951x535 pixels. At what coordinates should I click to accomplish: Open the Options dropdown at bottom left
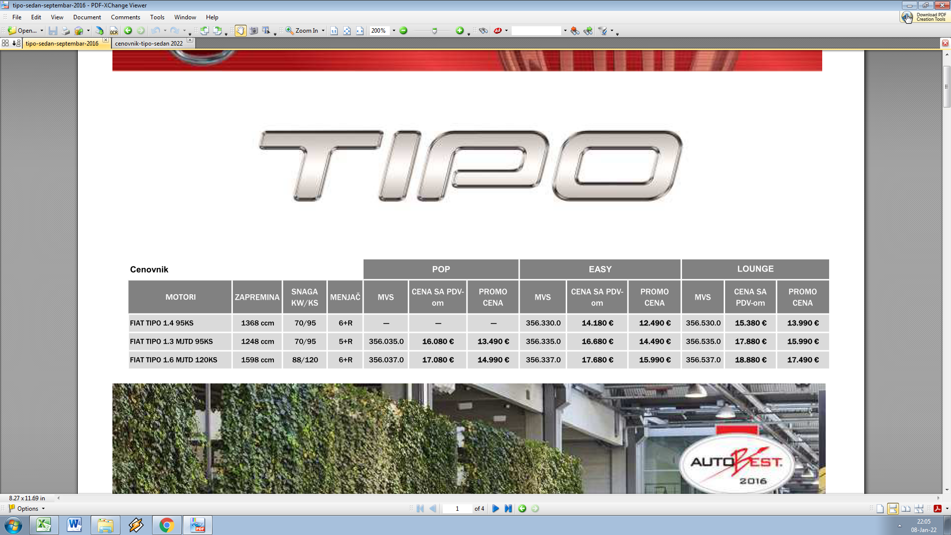[x=27, y=509]
